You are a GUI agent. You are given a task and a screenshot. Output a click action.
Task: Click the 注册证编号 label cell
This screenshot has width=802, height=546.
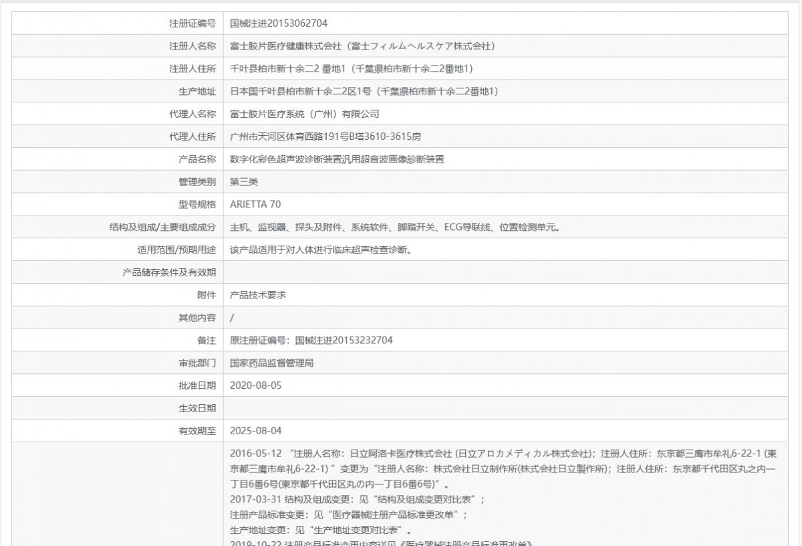[118, 23]
